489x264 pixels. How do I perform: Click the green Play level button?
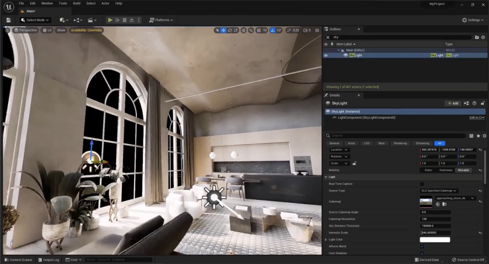[110, 20]
